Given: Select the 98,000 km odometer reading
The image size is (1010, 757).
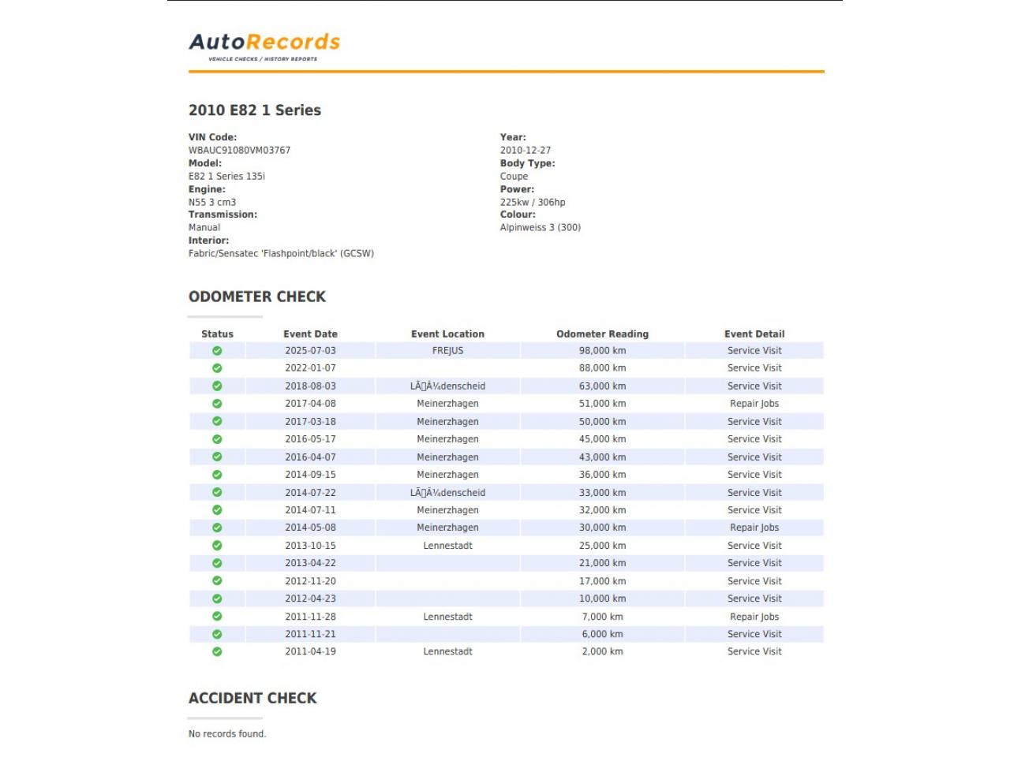Looking at the screenshot, I should [602, 351].
